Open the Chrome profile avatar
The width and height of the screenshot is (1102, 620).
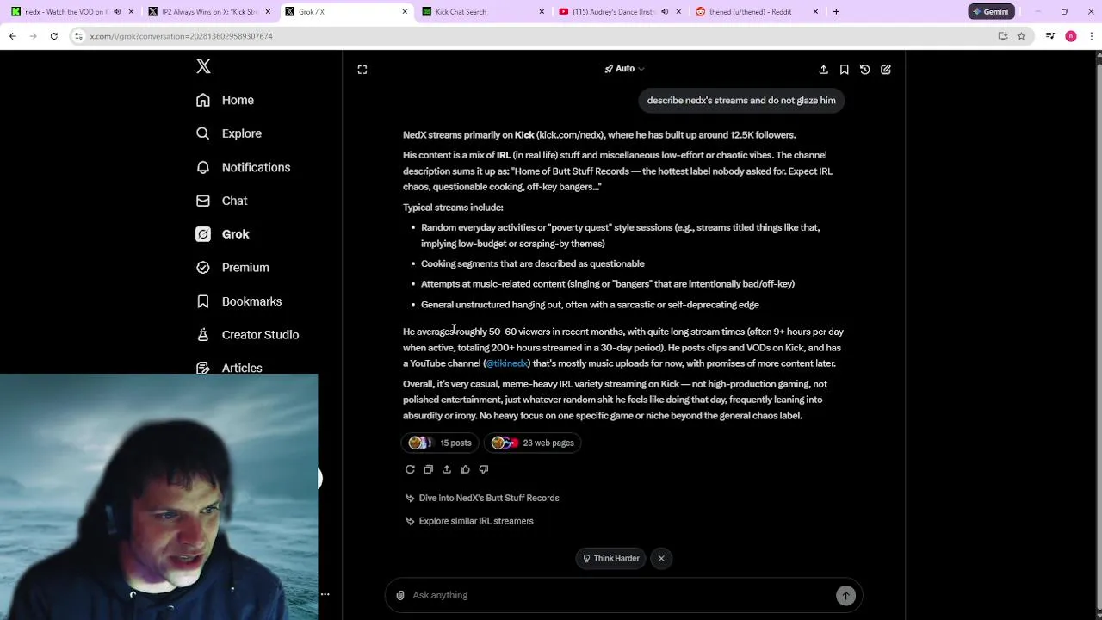[x=1071, y=36]
